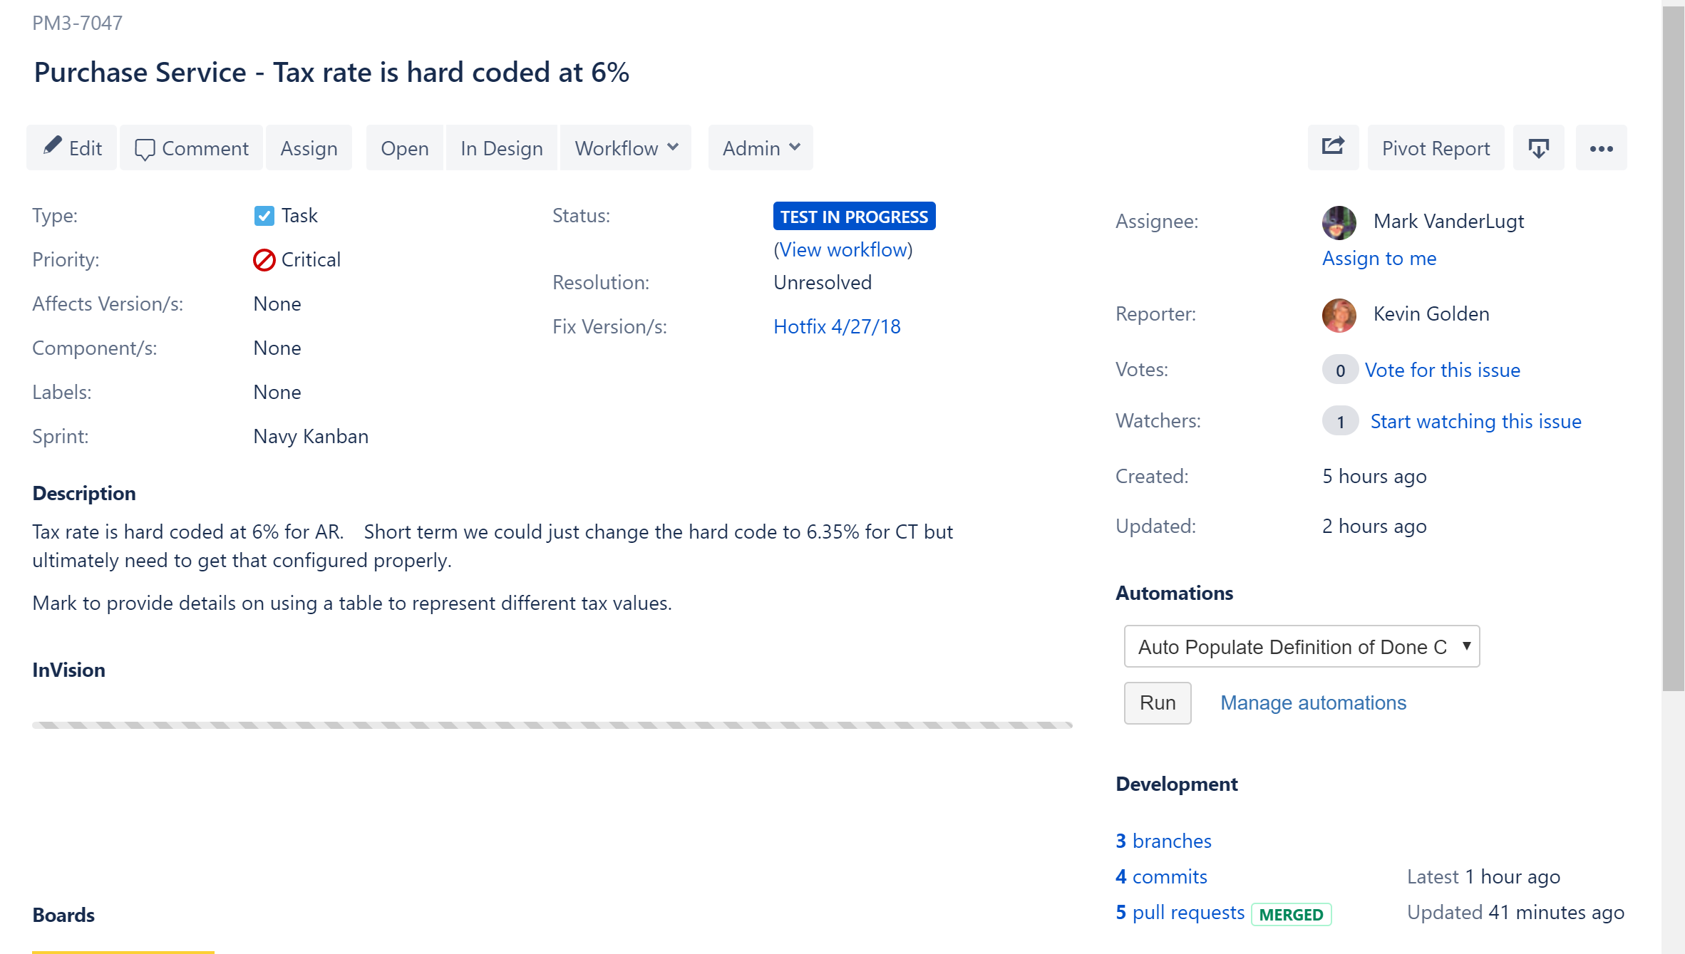
Task: Transition the issue to In Design
Action: pos(501,147)
